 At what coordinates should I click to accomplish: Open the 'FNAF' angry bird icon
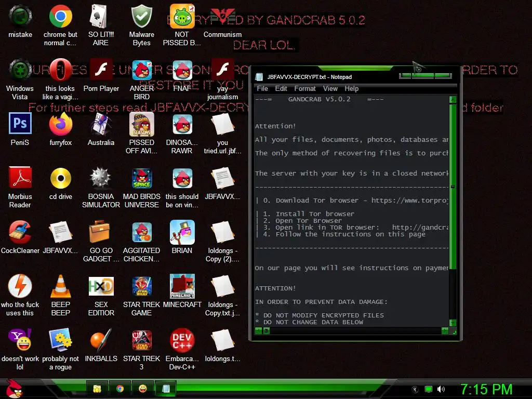(x=182, y=70)
